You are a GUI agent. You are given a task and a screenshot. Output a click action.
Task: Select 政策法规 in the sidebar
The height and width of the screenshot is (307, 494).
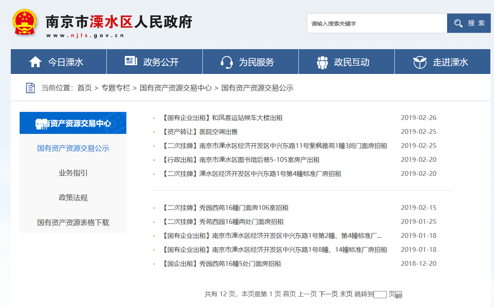coord(73,198)
